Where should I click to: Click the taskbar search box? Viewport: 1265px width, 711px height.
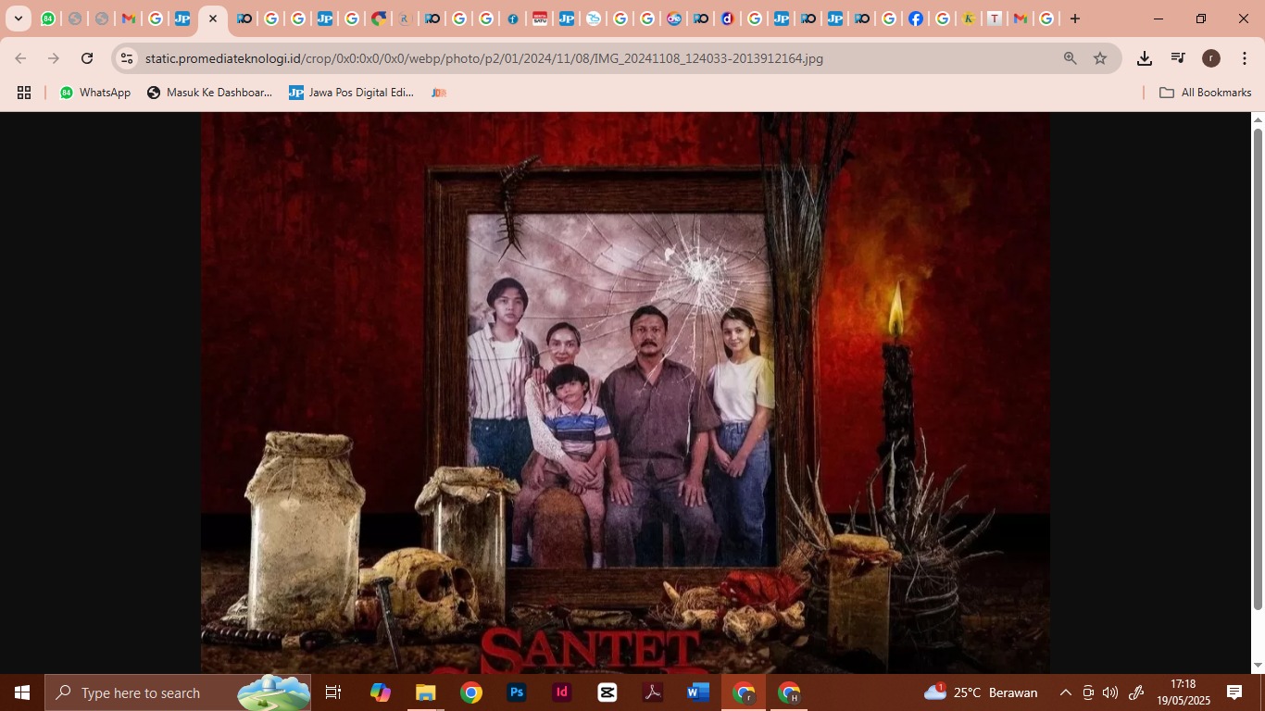[x=178, y=692]
